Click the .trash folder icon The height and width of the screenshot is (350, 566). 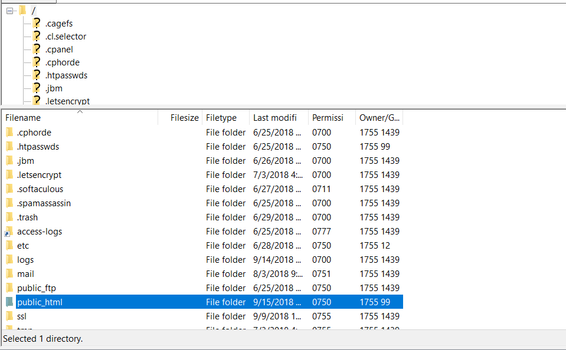[x=9, y=217]
